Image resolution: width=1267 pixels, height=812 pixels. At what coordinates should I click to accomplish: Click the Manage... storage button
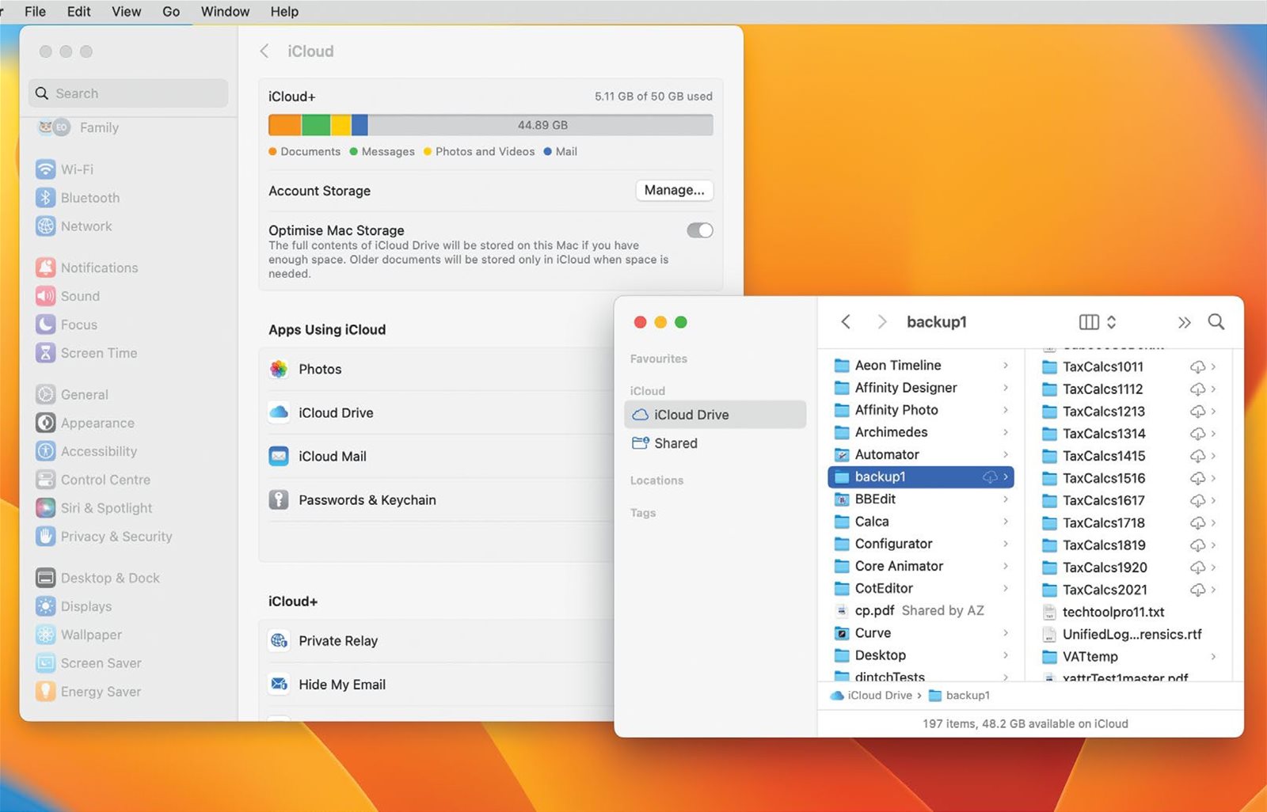click(675, 190)
